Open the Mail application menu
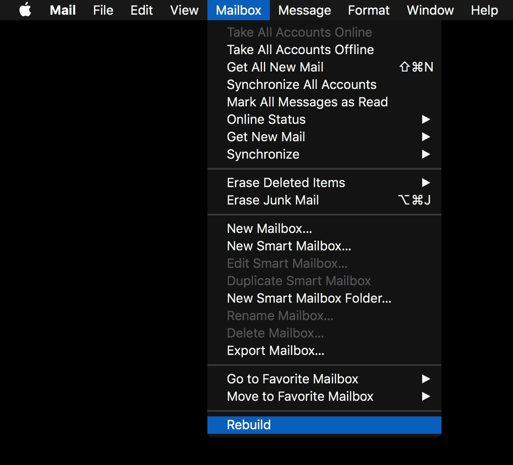The image size is (513, 465). (x=63, y=10)
